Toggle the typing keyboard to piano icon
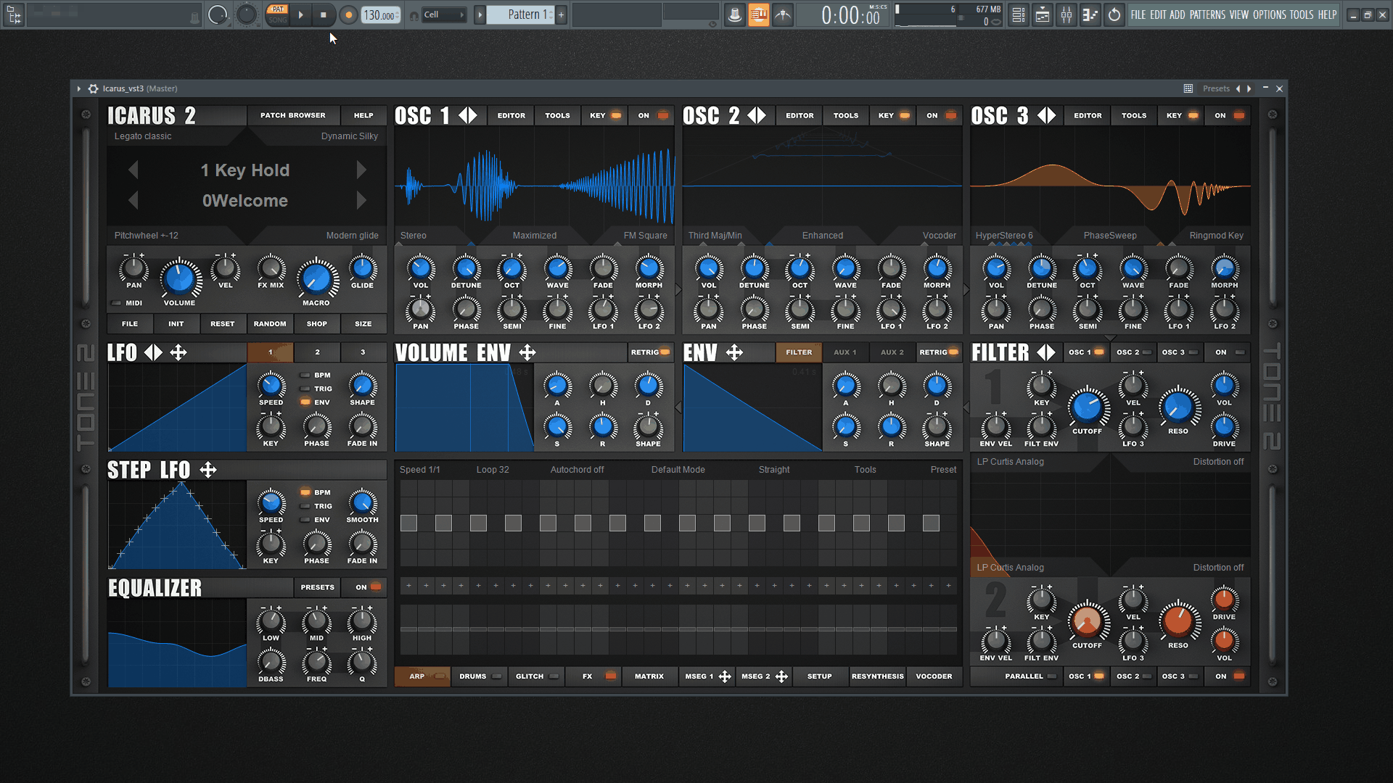 coord(758,14)
